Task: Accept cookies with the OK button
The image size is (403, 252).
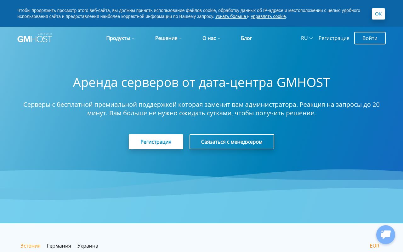Action: [378, 14]
